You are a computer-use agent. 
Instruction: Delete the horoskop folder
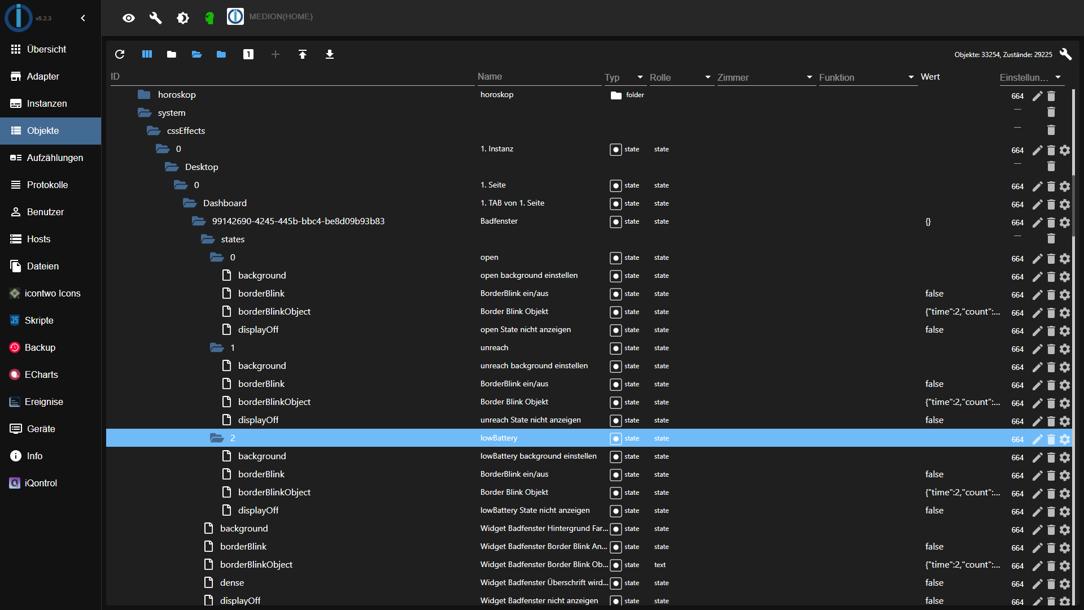tap(1051, 96)
